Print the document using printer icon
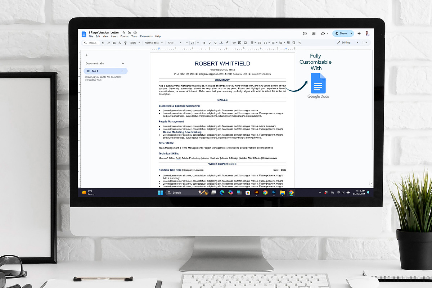Image resolution: width=432 pixels, height=288 pixels. click(x=114, y=43)
